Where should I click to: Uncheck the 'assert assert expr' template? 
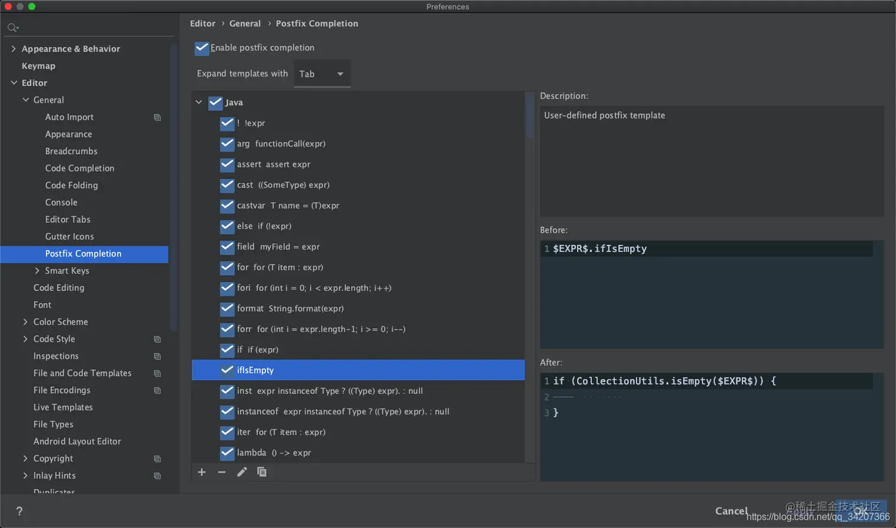coord(227,164)
